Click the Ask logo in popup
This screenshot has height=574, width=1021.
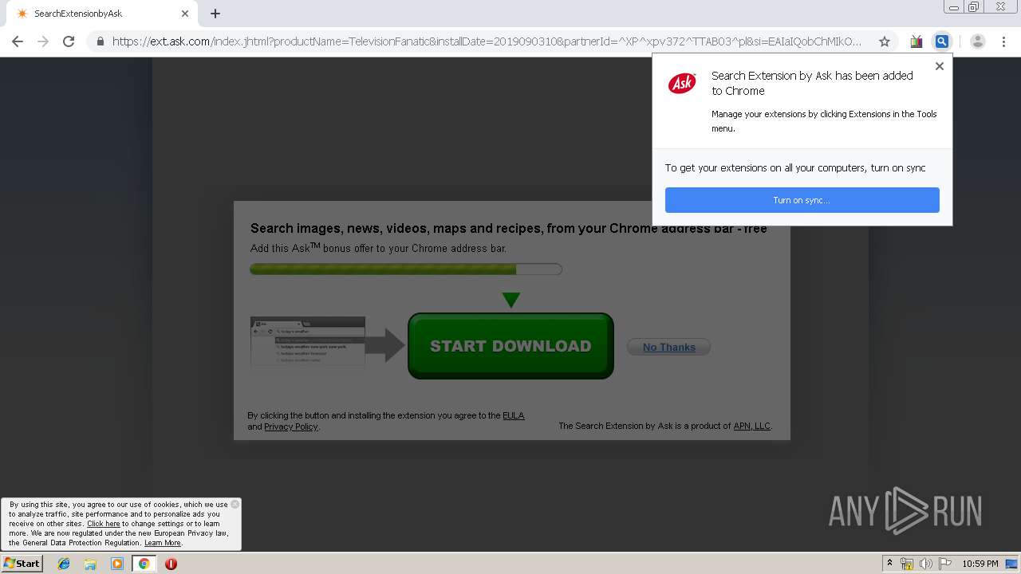pyautogui.click(x=682, y=83)
